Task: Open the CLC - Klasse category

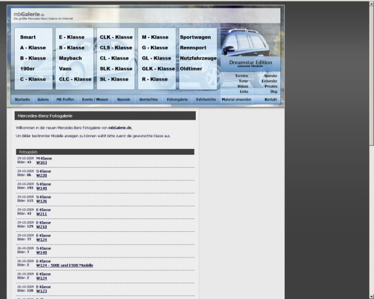Action: pyautogui.click(x=75, y=79)
